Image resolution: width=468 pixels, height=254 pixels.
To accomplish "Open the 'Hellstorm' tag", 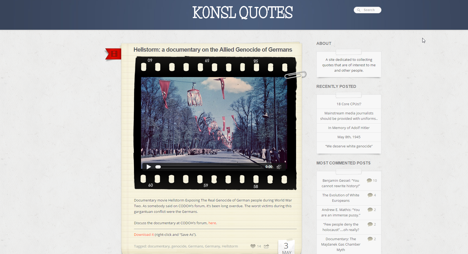I will (230, 246).
